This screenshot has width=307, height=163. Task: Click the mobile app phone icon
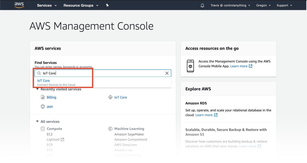190,66
